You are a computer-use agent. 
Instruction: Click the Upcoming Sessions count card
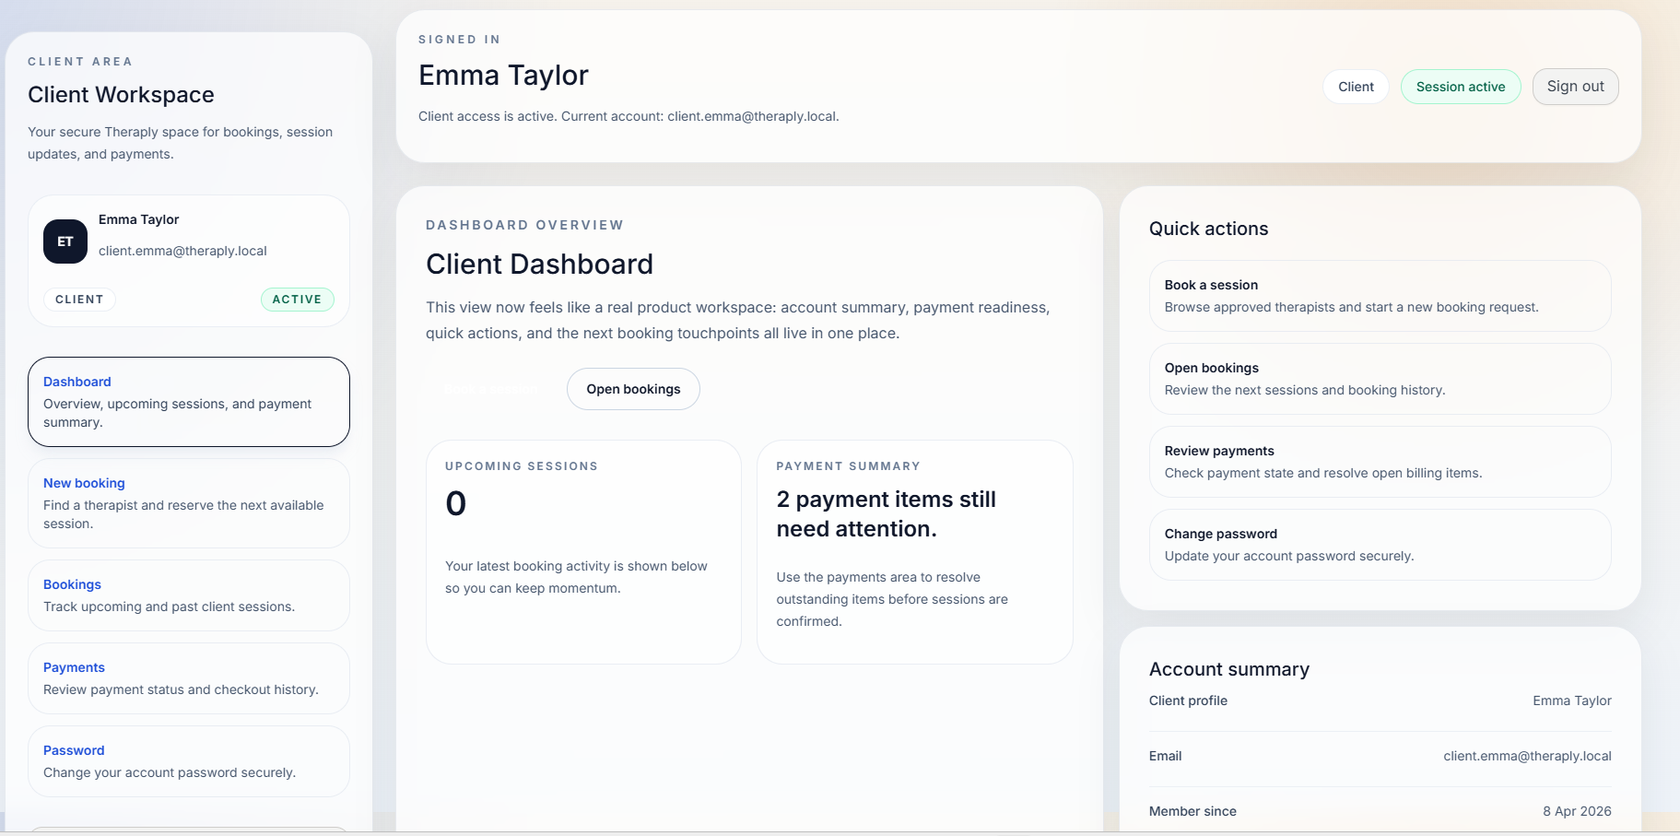coord(583,552)
